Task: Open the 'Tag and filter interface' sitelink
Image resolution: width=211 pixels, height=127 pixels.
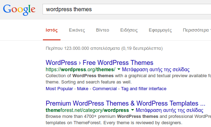Action: click(143, 89)
